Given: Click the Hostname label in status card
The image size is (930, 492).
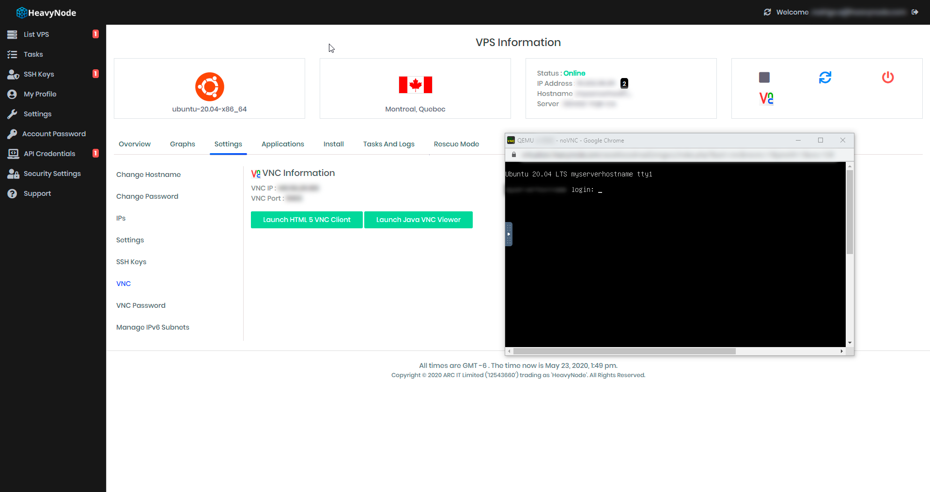Looking at the screenshot, I should pyautogui.click(x=555, y=94).
